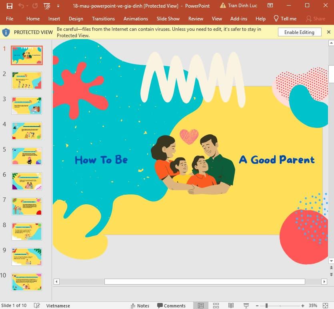Dismiss the Protected View warning bar
Viewport: 334px width, 309px height.
[329, 32]
